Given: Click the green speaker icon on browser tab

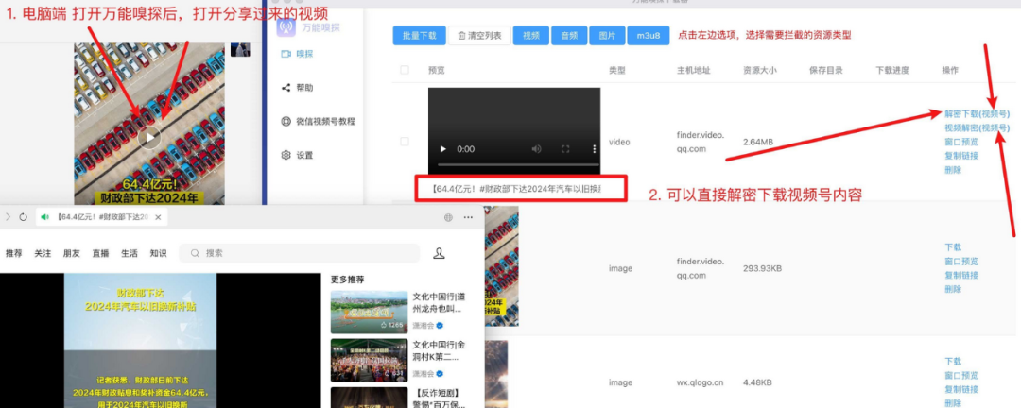Looking at the screenshot, I should (45, 217).
